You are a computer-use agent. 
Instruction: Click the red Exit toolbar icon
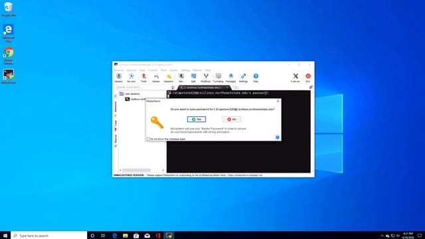[308, 78]
